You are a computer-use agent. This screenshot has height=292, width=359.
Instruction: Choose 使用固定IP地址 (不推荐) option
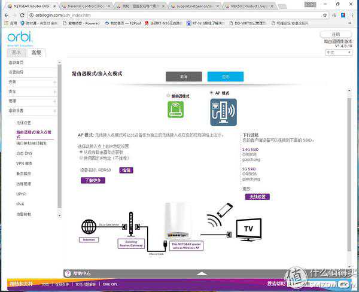(x=81, y=157)
